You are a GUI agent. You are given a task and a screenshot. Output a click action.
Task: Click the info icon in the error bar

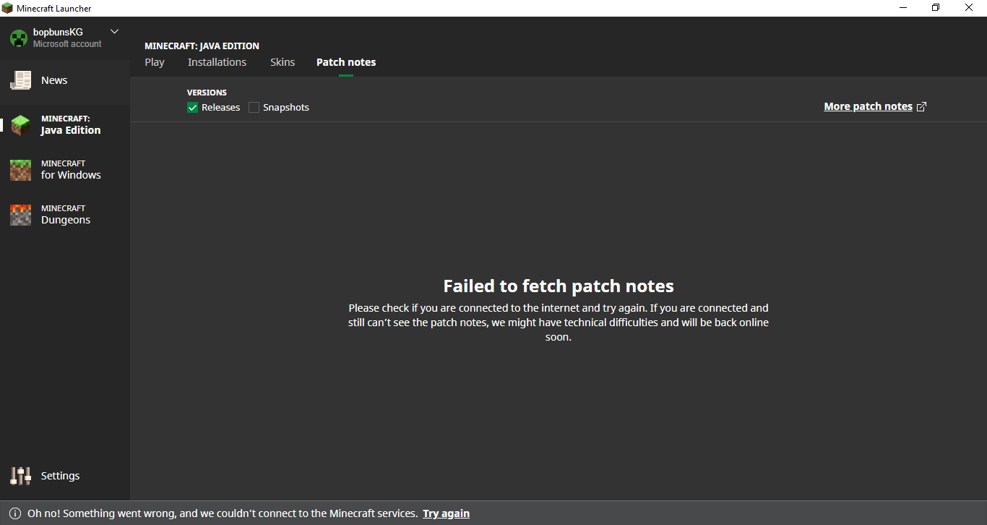tap(15, 513)
